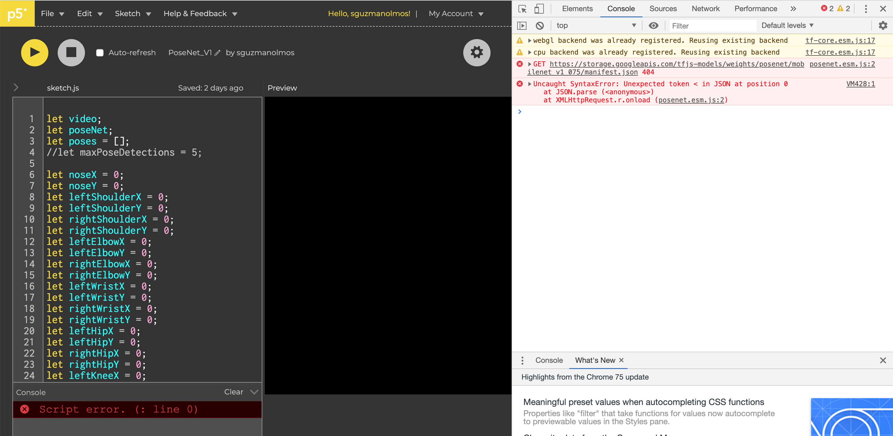Switch to the Network tab
Image resolution: width=893 pixels, height=436 pixels.
(x=705, y=9)
